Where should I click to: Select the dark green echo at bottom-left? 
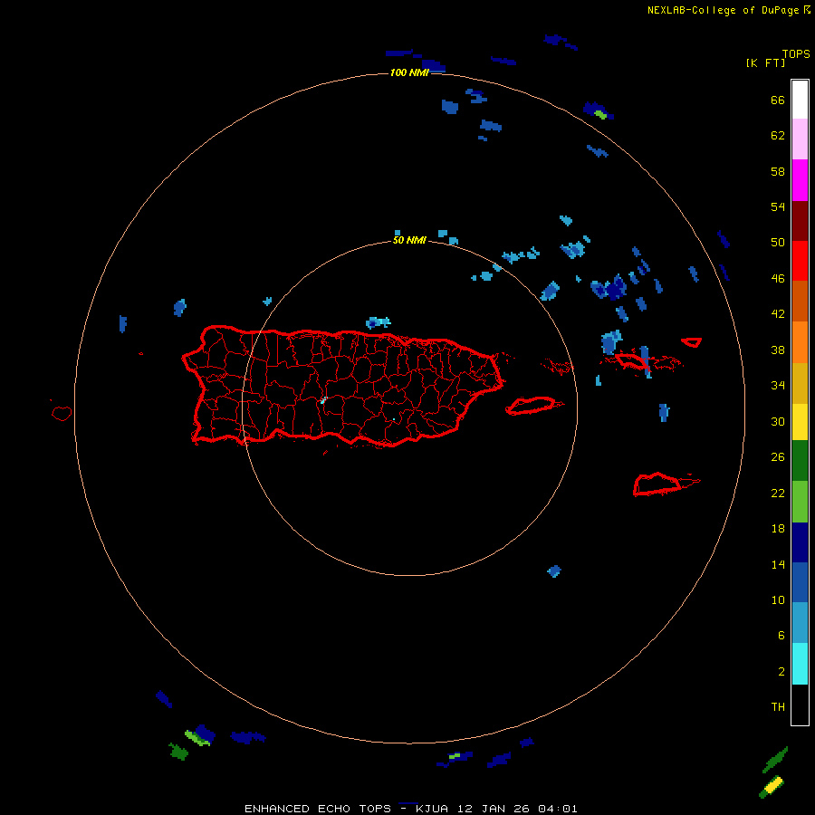click(x=178, y=752)
